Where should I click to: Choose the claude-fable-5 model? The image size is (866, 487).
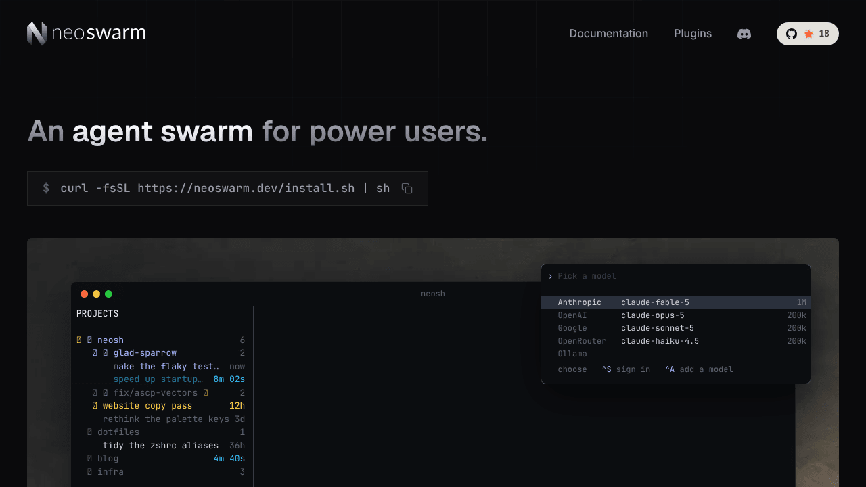click(x=655, y=302)
